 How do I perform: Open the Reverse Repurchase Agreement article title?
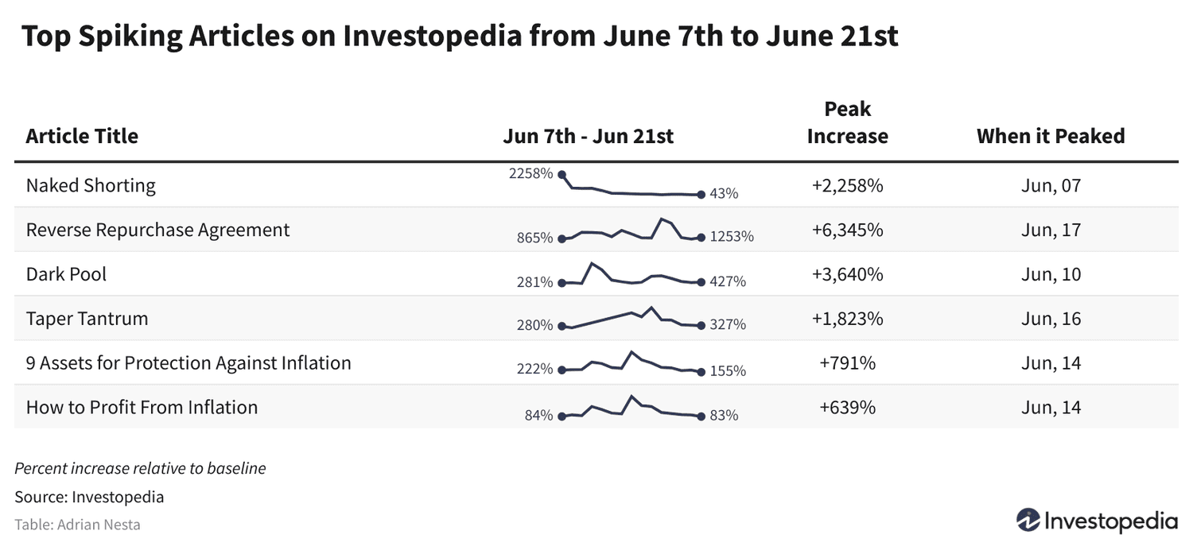157,230
